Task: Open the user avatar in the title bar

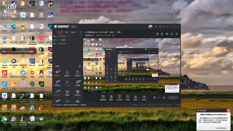Action: pos(150,26)
